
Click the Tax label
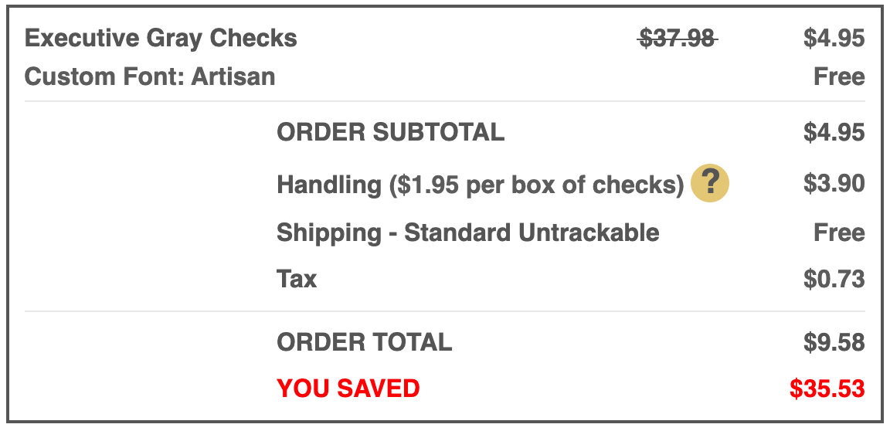point(297,279)
